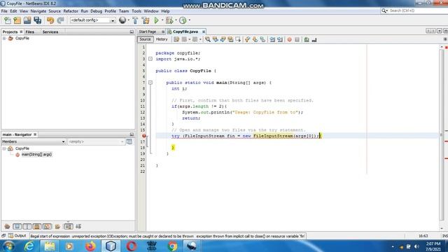Image resolution: width=448 pixels, height=252 pixels.
Task: Click the New File toolbar icon
Action: click(x=8, y=20)
